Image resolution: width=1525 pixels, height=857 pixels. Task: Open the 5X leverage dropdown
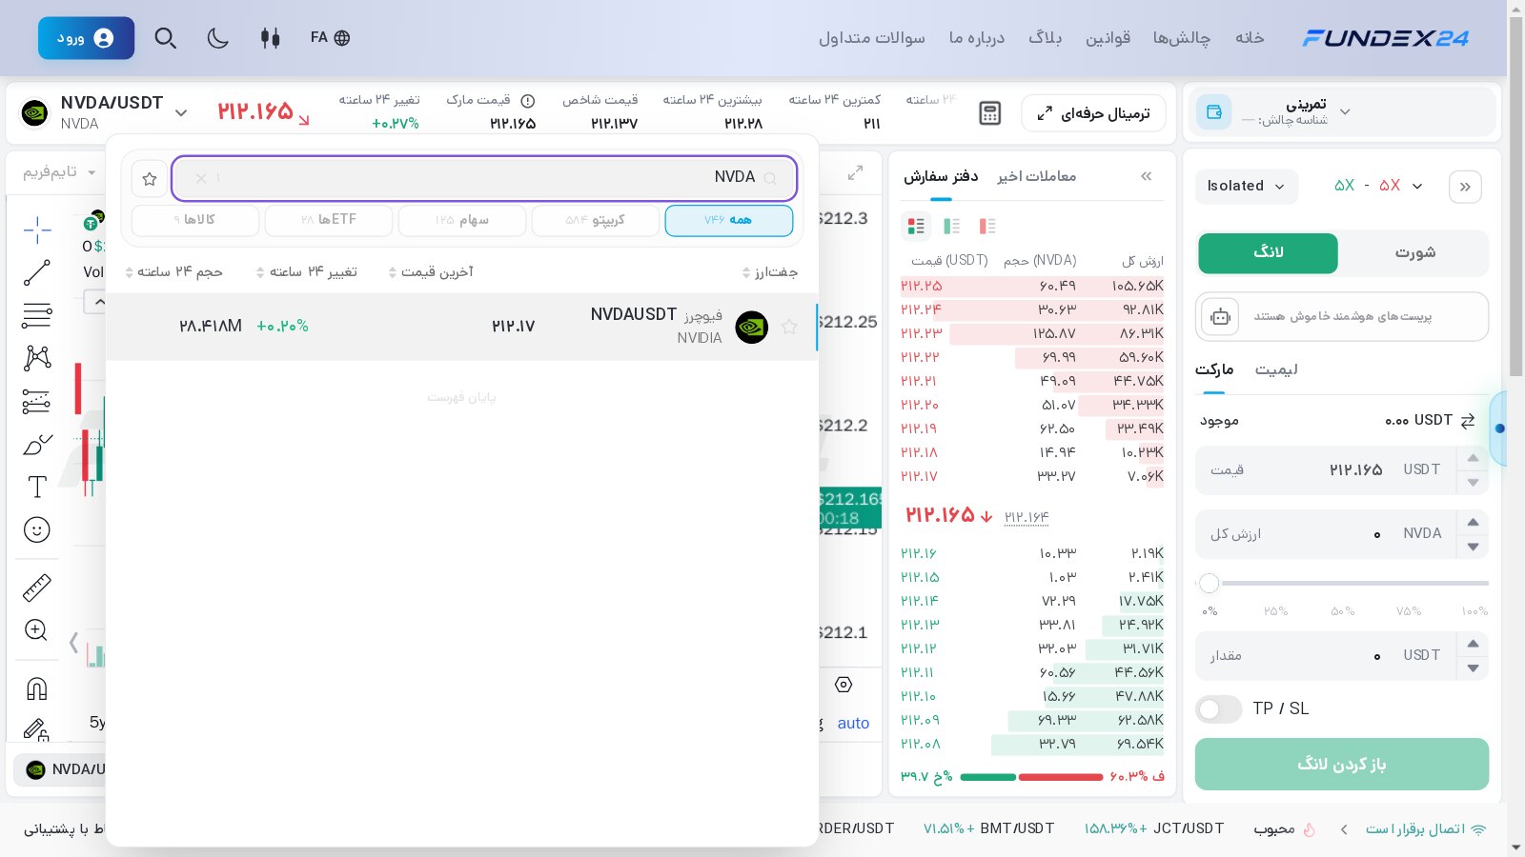[x=1377, y=186]
